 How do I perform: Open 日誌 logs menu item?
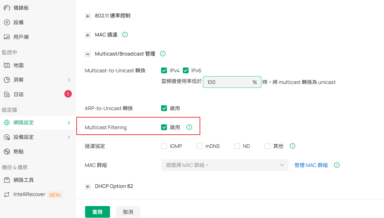click(x=18, y=94)
